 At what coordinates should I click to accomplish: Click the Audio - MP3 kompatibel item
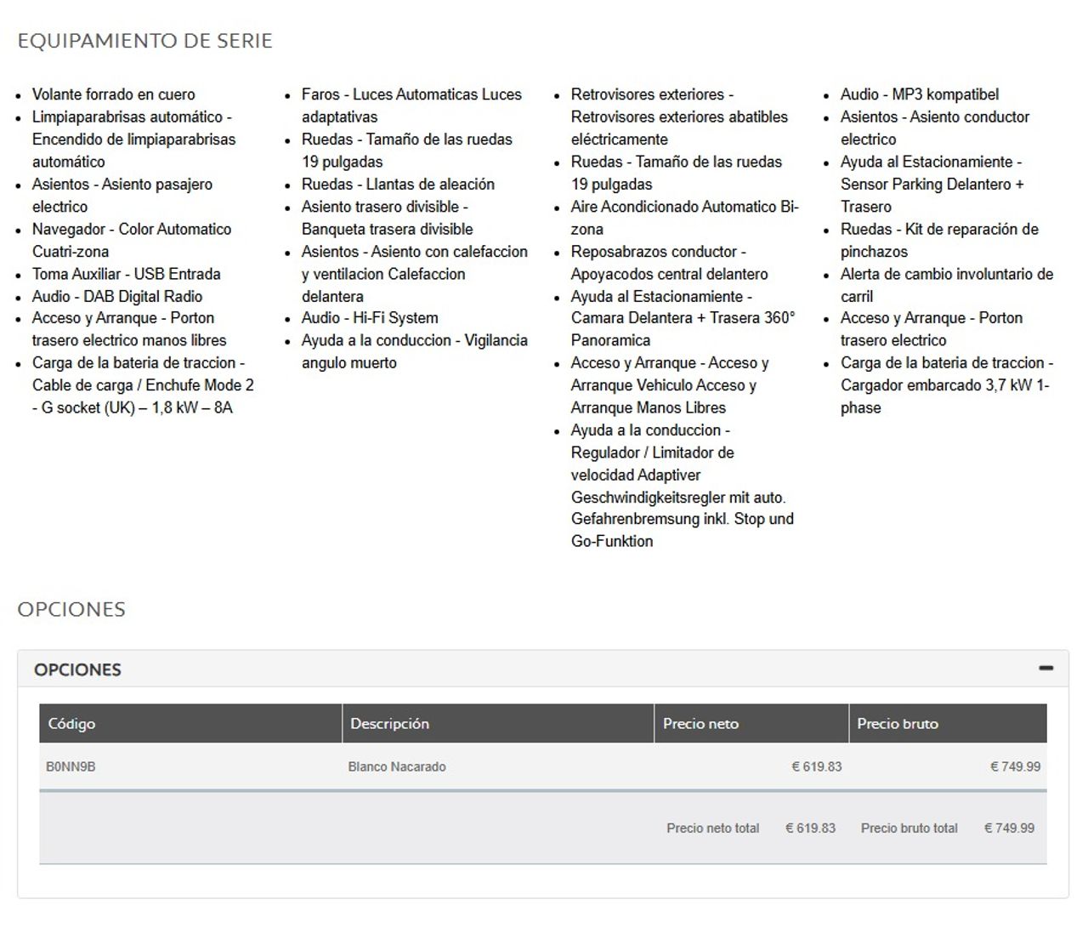click(920, 94)
